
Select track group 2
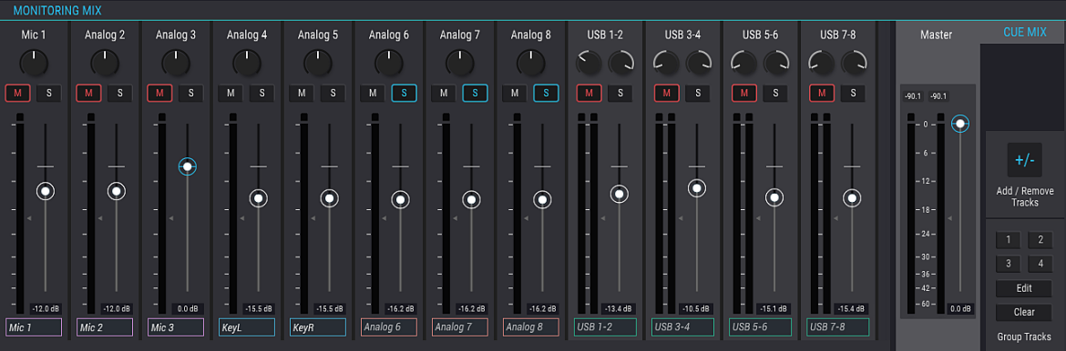click(1040, 240)
